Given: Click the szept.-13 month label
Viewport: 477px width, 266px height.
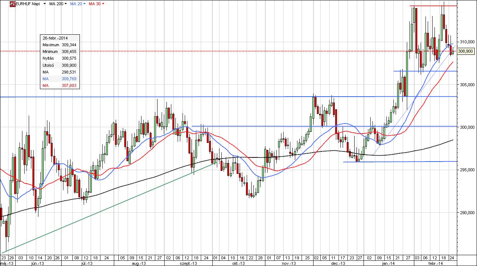Looking at the screenshot, I should click(188, 263).
